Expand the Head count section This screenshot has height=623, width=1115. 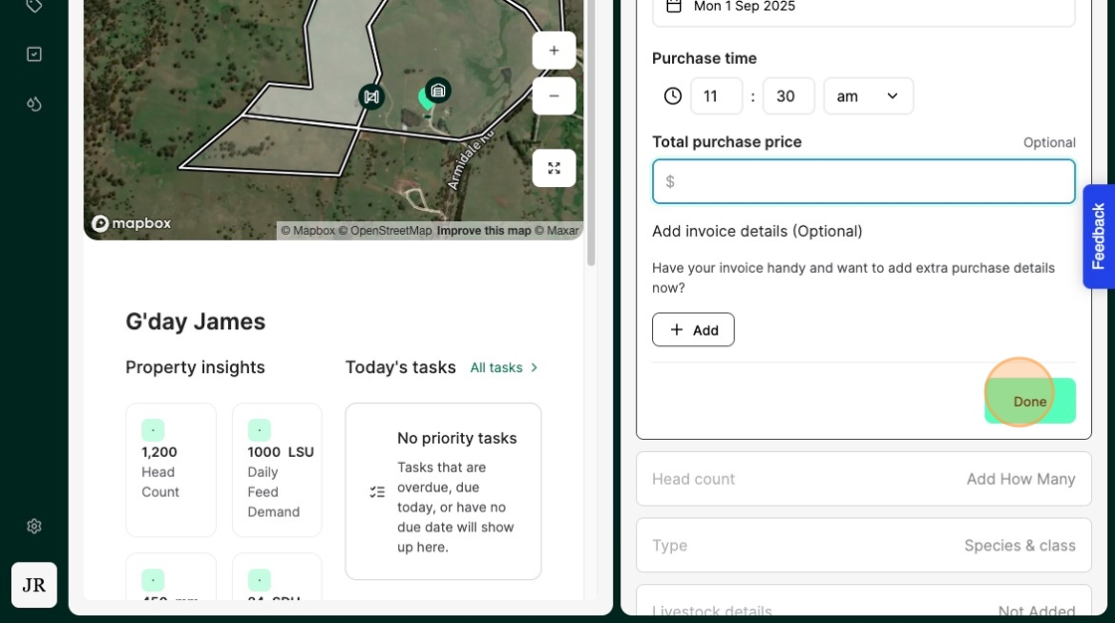863,479
